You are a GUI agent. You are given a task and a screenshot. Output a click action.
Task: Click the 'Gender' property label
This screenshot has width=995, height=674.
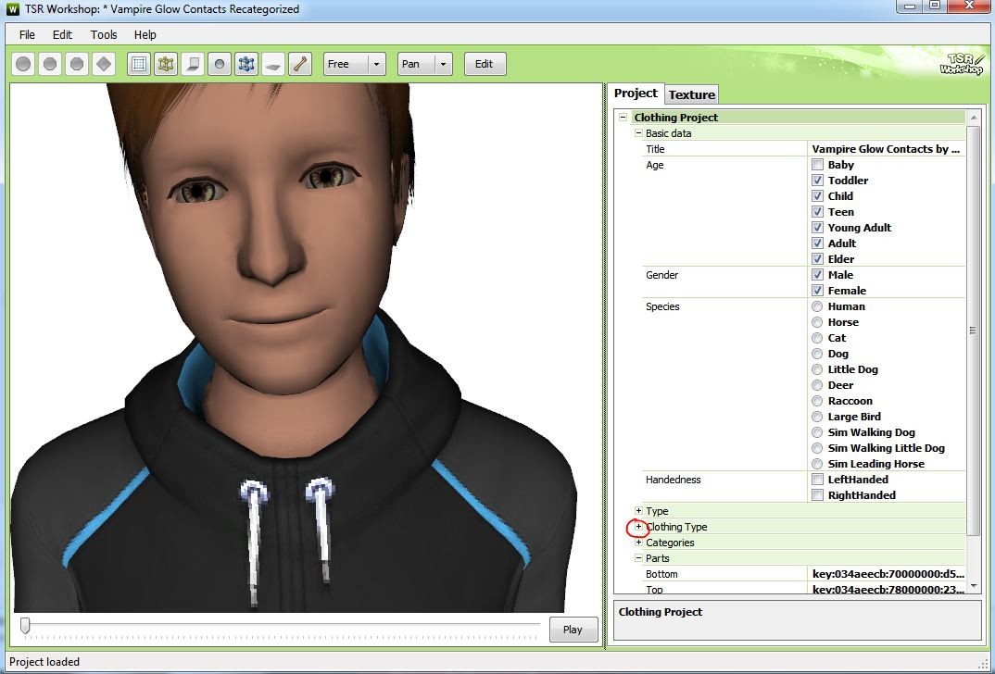coord(661,275)
